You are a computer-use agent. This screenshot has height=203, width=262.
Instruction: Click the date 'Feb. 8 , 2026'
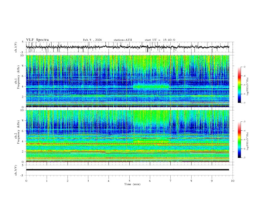92,40
